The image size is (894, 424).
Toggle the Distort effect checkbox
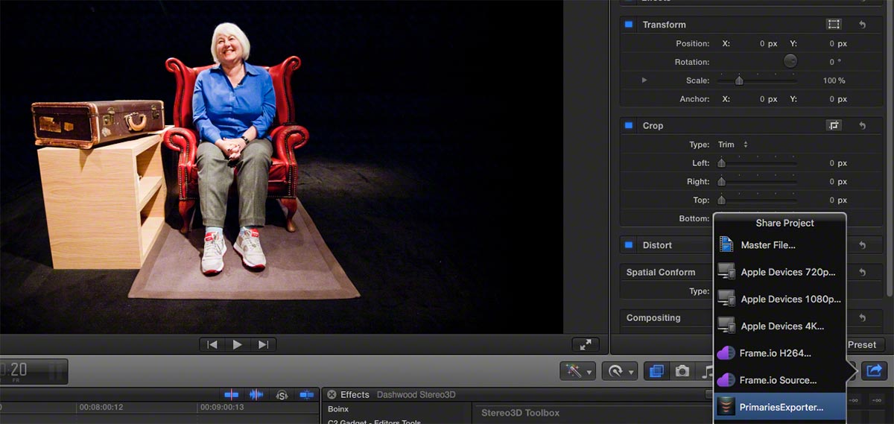coord(629,245)
